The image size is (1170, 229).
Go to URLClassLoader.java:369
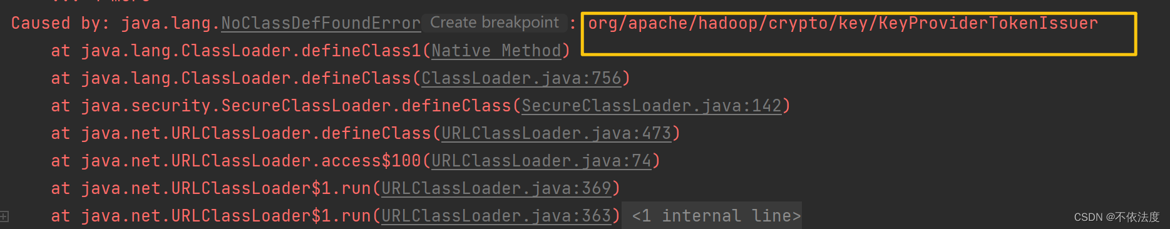tap(496, 188)
